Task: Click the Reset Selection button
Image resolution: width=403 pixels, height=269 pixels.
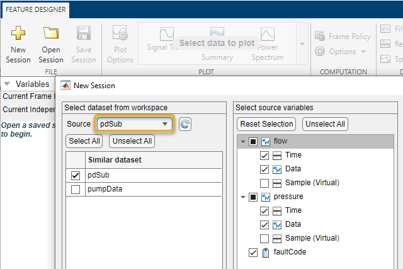Action: [266, 124]
